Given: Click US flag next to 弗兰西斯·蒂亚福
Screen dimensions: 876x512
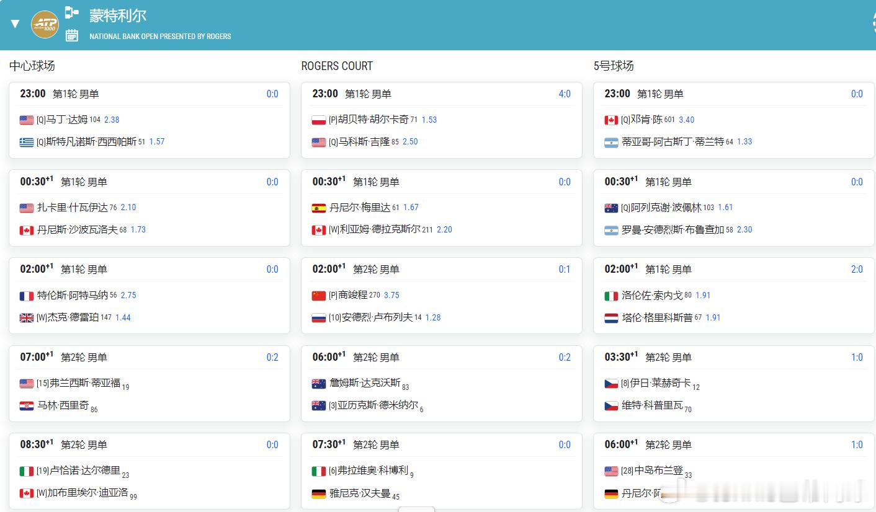Looking at the screenshot, I should pyautogui.click(x=27, y=384).
